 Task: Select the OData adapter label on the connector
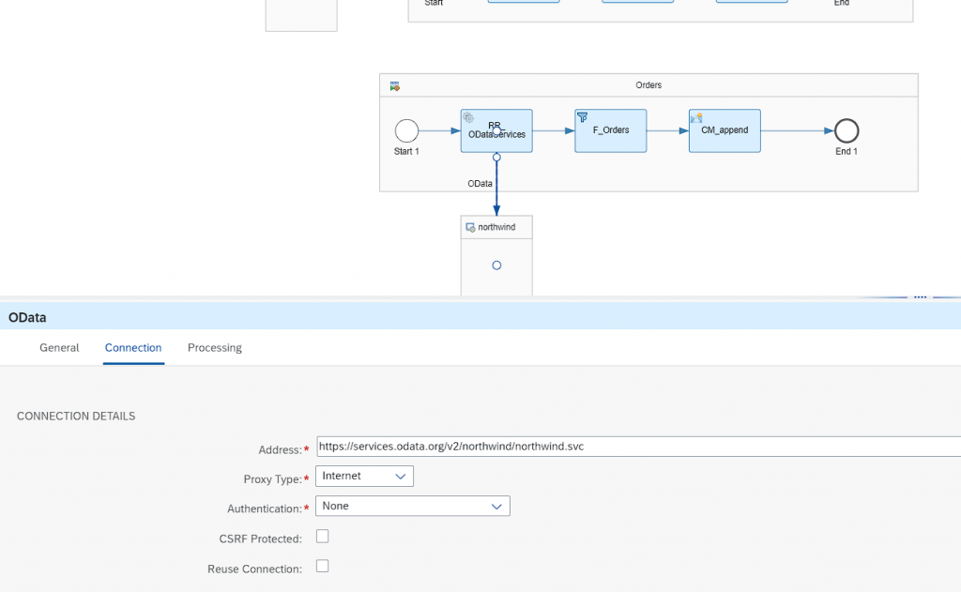point(480,183)
